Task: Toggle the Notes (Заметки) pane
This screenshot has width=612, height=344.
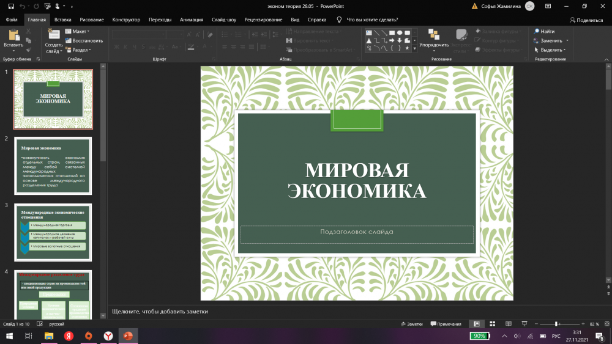Action: (x=411, y=324)
